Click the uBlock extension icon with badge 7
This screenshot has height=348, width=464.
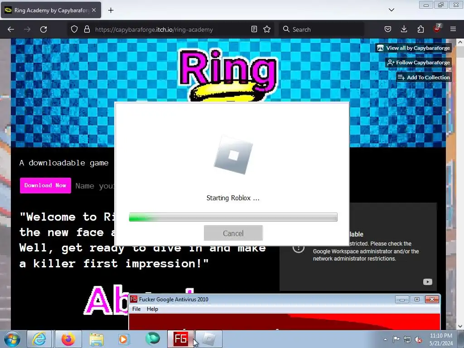[x=437, y=29]
